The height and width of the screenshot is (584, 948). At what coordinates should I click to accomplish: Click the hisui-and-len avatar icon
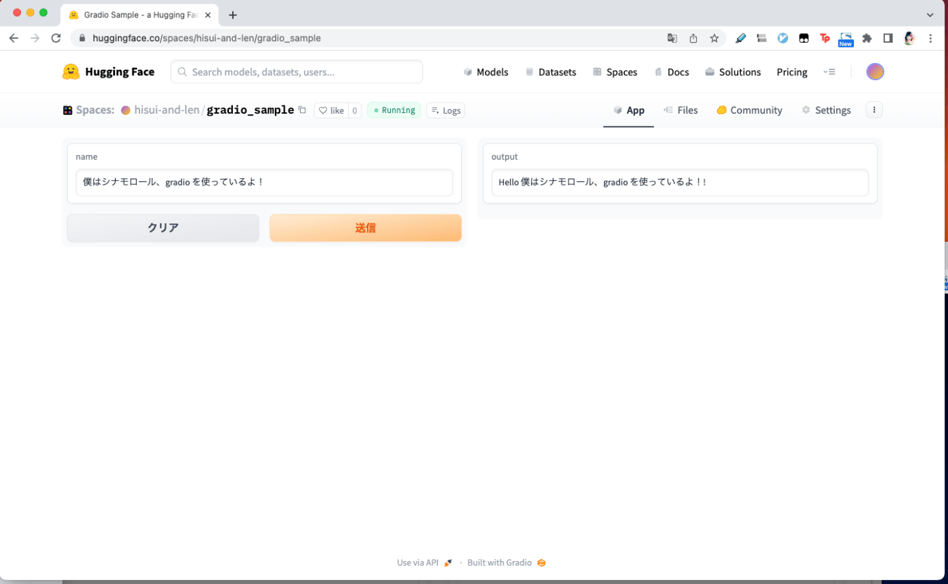coord(125,110)
